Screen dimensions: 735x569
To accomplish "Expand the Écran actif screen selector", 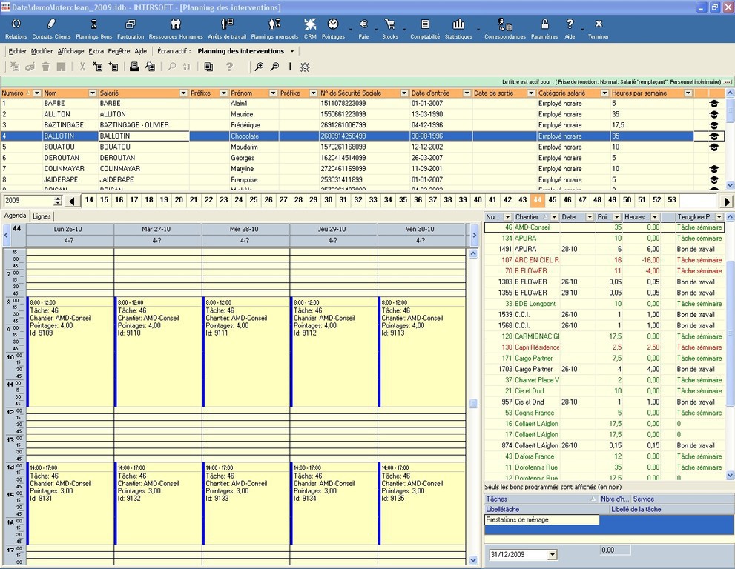I will pyautogui.click(x=292, y=51).
